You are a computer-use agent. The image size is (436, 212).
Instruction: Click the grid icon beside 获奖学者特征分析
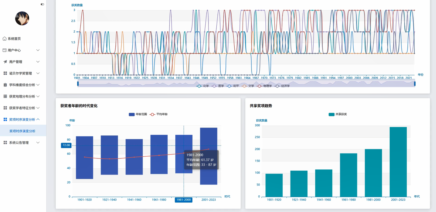[5, 108]
